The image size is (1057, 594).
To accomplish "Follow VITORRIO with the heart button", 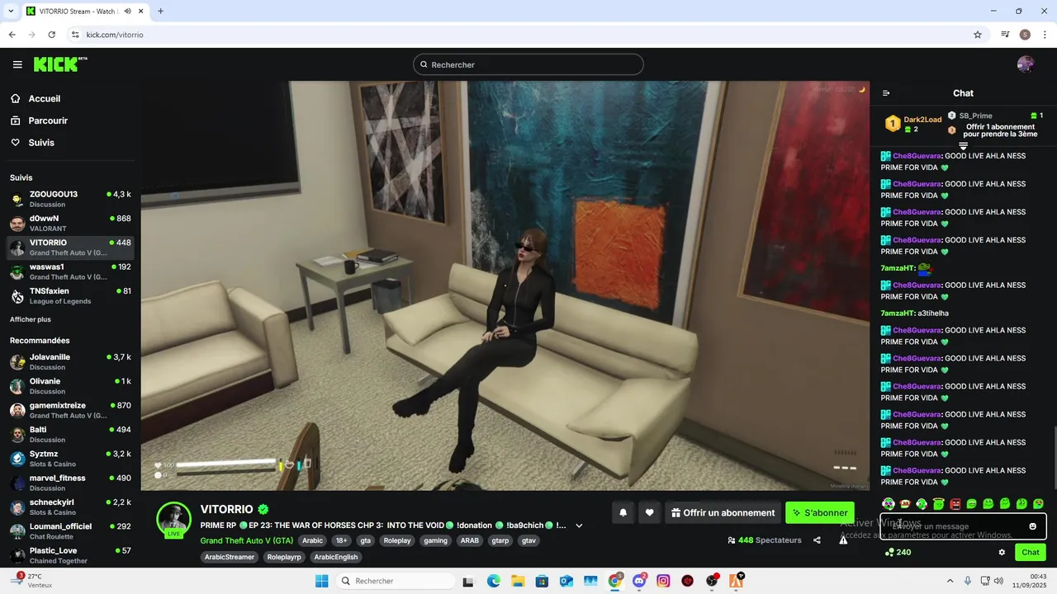I will coord(650,512).
